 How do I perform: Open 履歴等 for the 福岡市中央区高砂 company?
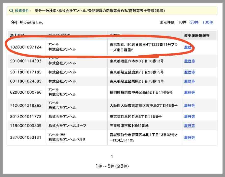[x=189, y=92]
